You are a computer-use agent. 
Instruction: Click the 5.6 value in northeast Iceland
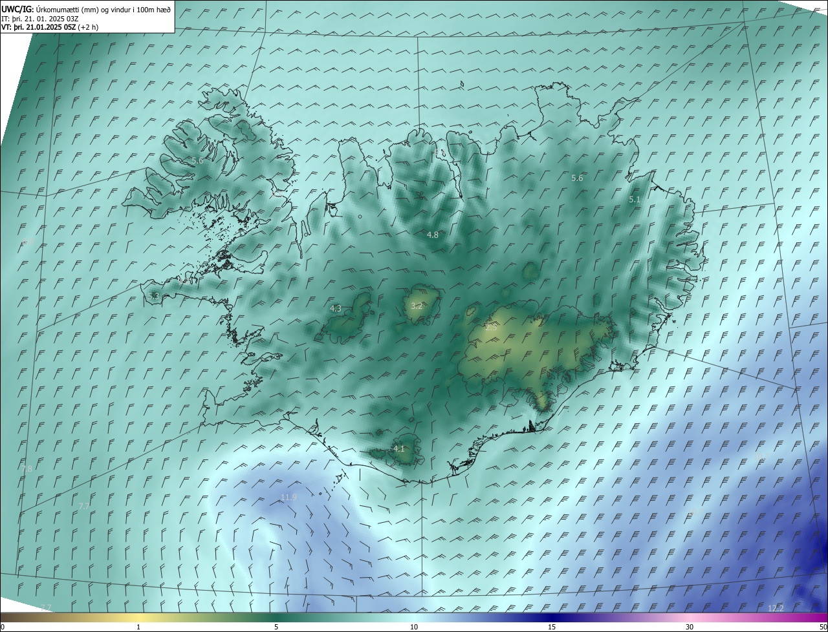[x=577, y=178]
